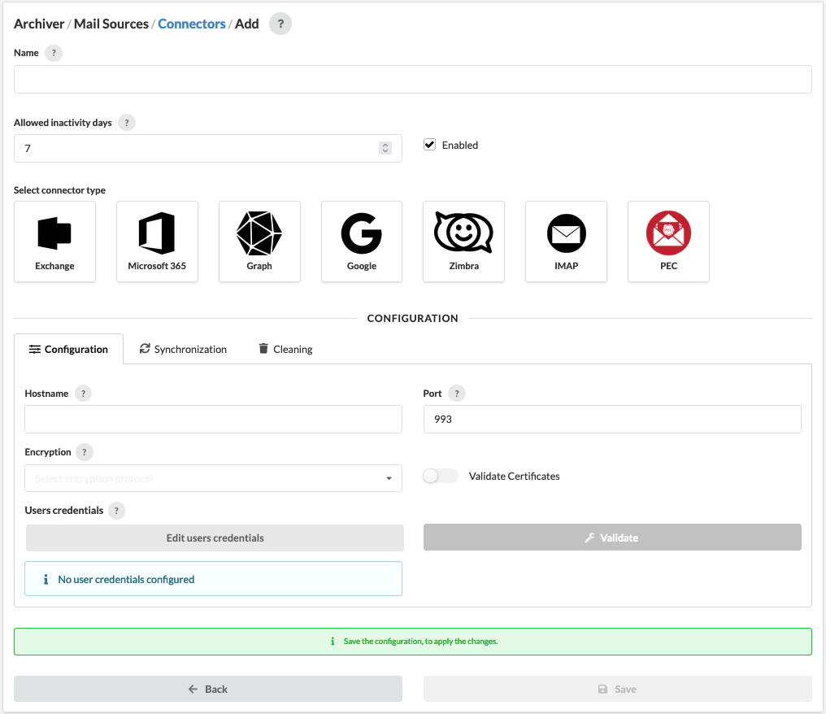Uncheck the Enabled checkbox
The width and height of the screenshot is (826, 714).
point(430,145)
